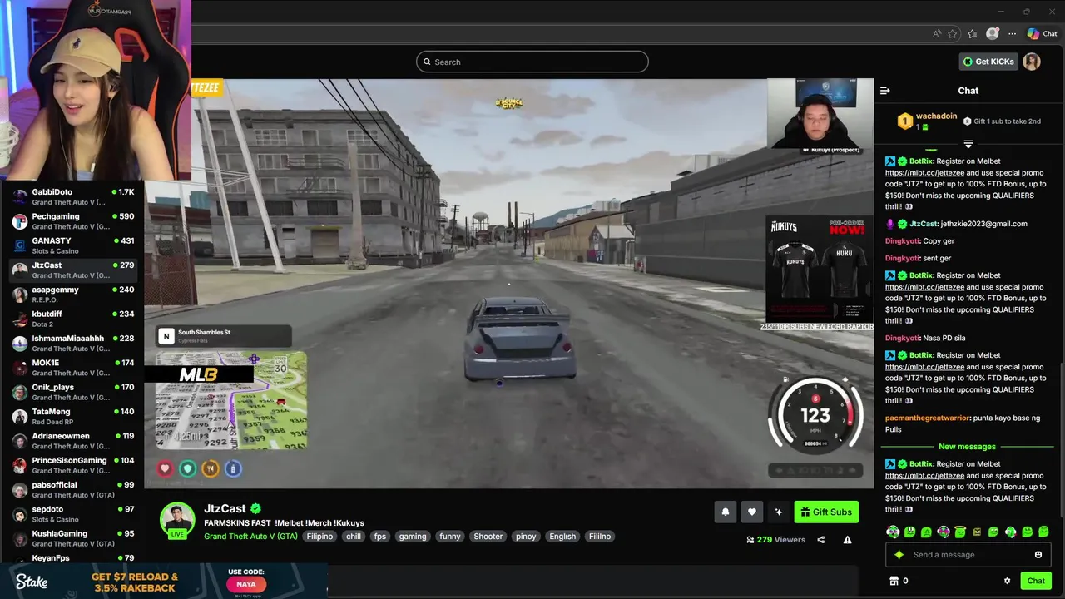This screenshot has height=599, width=1065.
Task: Focus the Send a message field
Action: [968, 555]
